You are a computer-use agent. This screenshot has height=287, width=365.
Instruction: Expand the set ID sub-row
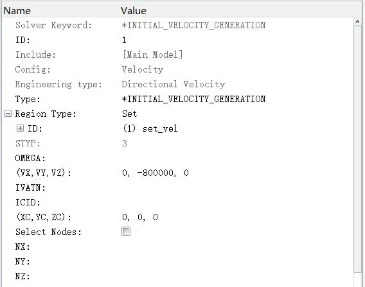(x=21, y=128)
